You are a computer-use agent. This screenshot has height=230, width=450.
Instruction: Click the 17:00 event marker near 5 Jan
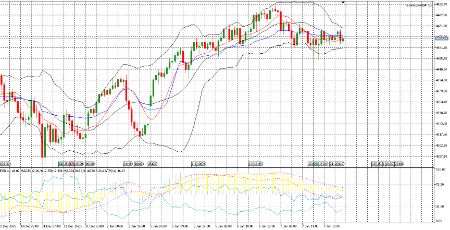click(199, 164)
